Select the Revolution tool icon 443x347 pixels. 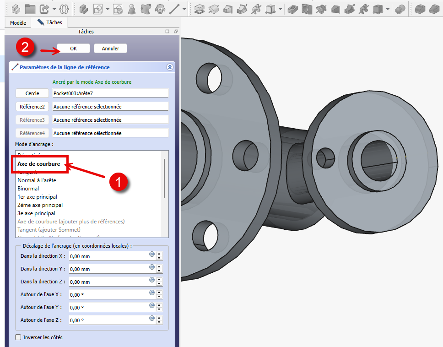coord(213,9)
